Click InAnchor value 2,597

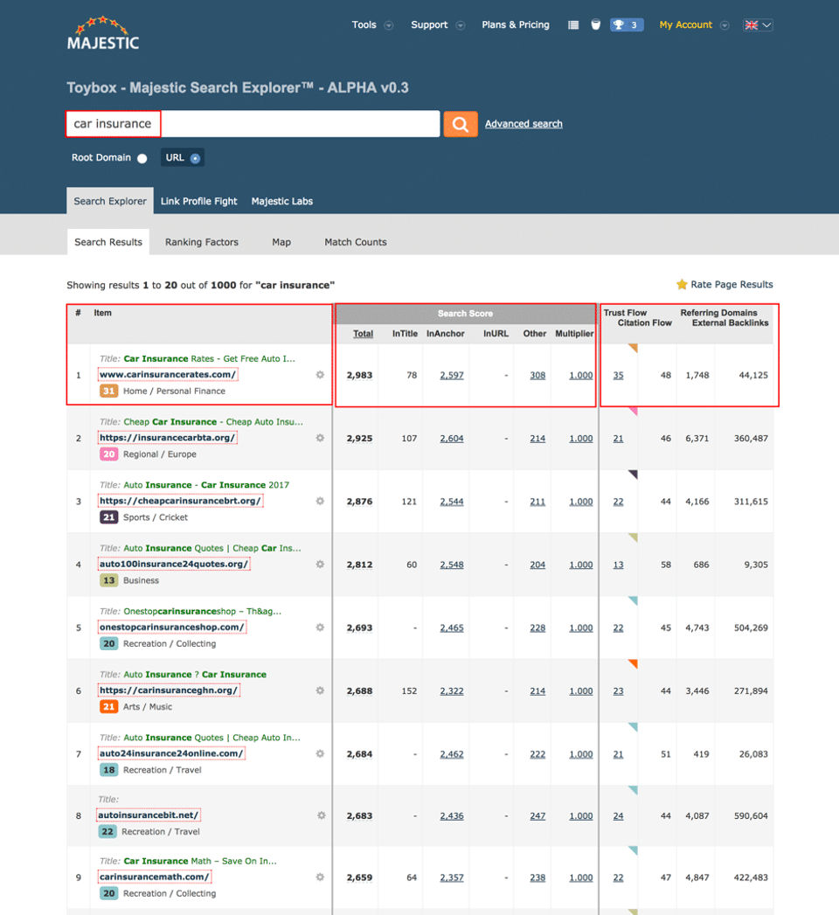[x=452, y=375]
